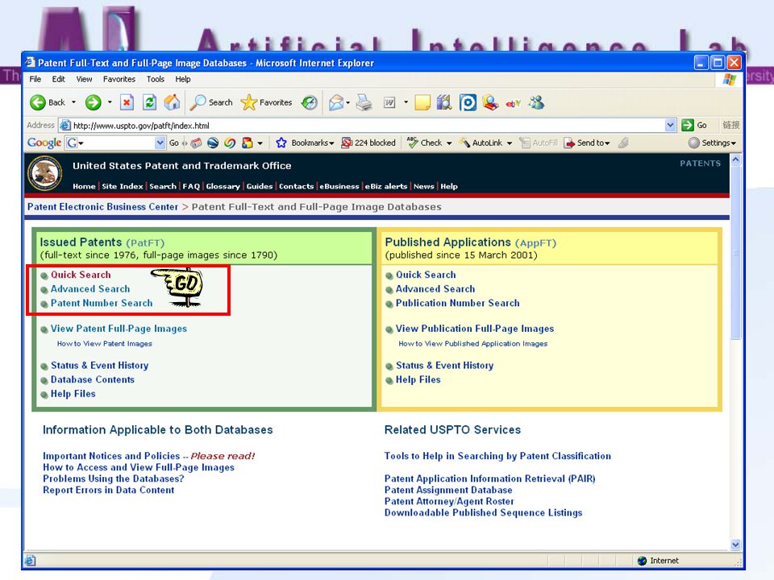Open the Help menu in the menu bar
774x580 pixels.
tap(183, 80)
